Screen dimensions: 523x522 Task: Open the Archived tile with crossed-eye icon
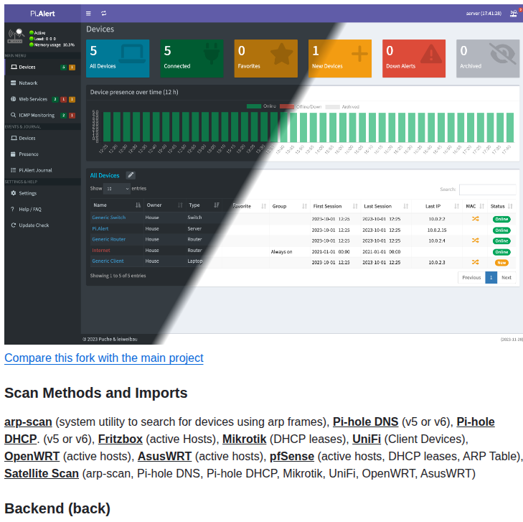(x=487, y=58)
